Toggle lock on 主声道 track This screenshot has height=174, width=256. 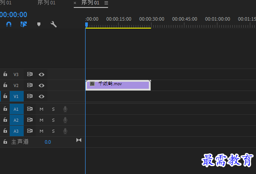[x=5, y=141]
